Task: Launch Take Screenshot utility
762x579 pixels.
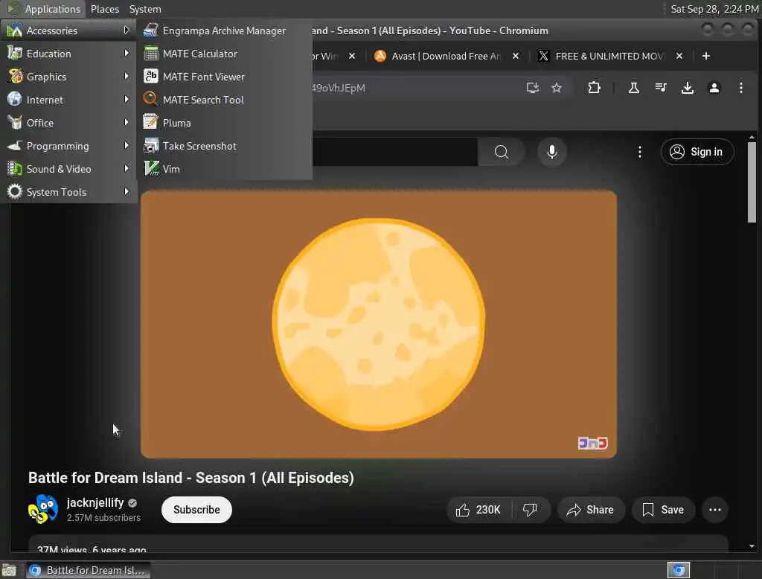Action: pyautogui.click(x=224, y=146)
